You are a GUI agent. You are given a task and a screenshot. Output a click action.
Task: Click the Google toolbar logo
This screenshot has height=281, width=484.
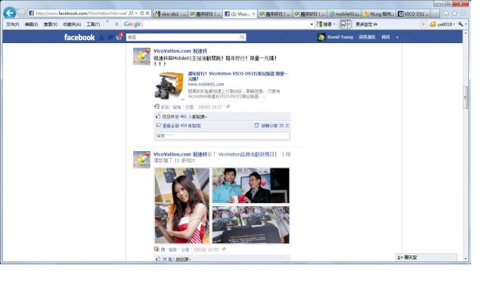pyautogui.click(x=132, y=24)
